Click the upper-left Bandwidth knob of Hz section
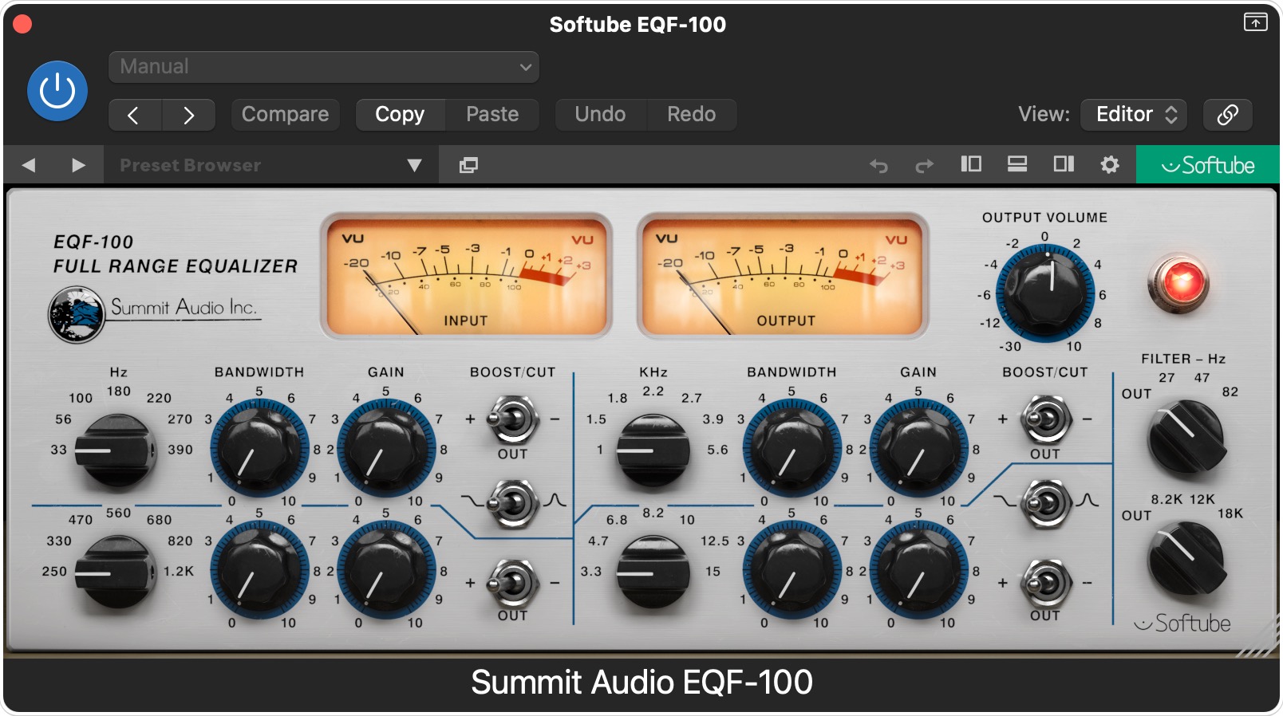 tap(259, 448)
